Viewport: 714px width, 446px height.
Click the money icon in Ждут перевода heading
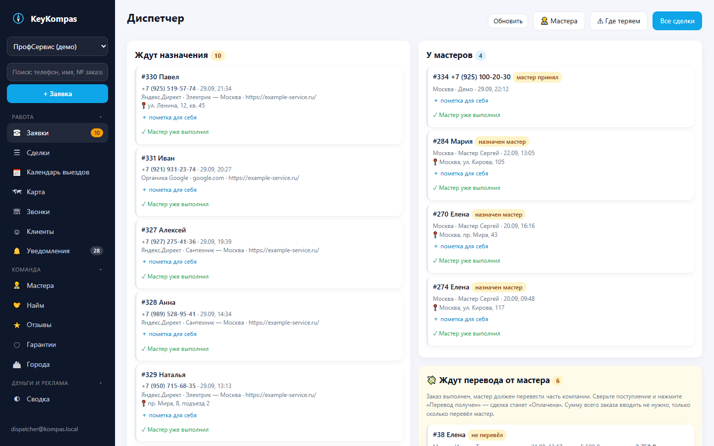432,381
